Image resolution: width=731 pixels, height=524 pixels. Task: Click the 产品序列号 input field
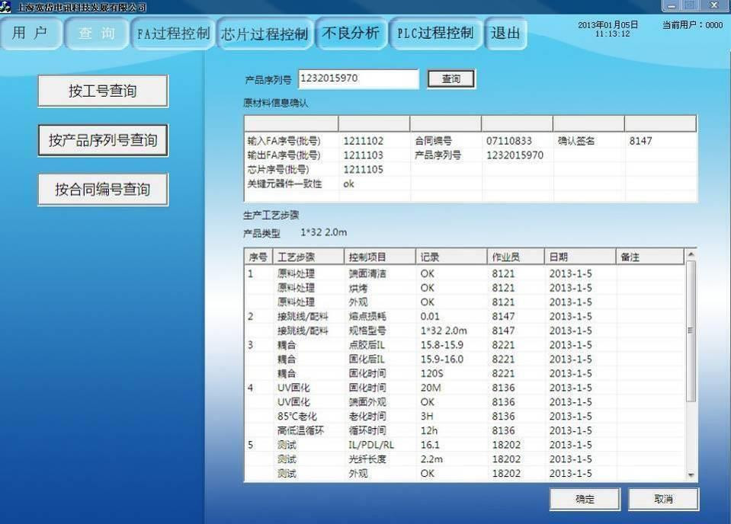(x=357, y=78)
